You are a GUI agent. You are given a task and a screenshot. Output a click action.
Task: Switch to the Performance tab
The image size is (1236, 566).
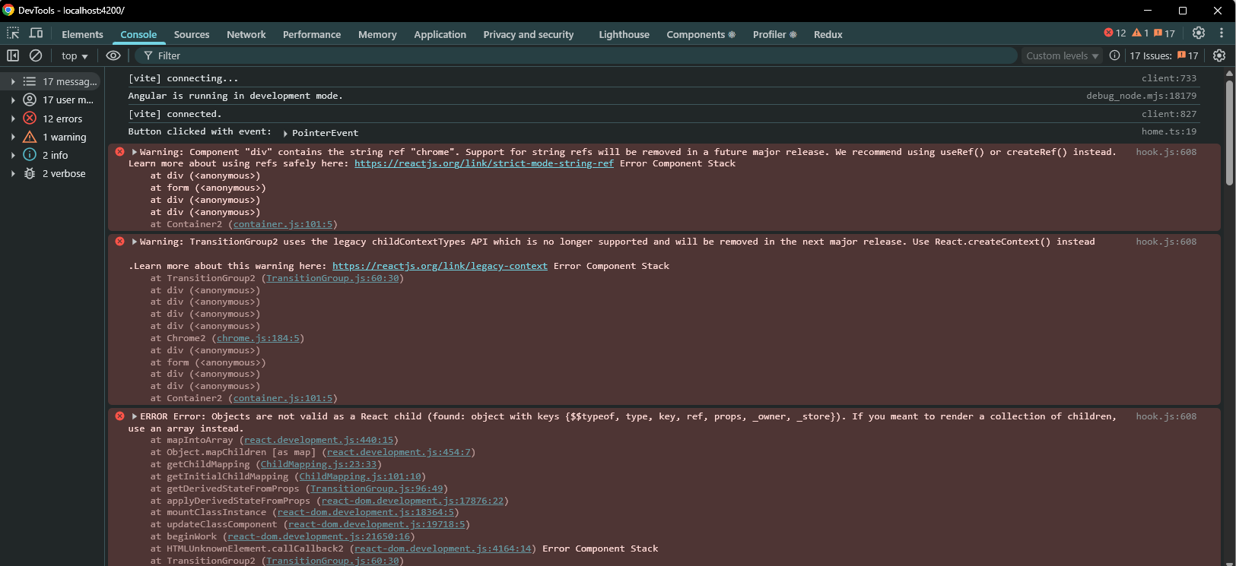tap(312, 34)
